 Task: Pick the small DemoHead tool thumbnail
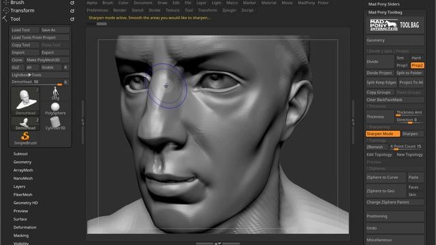pos(25,124)
